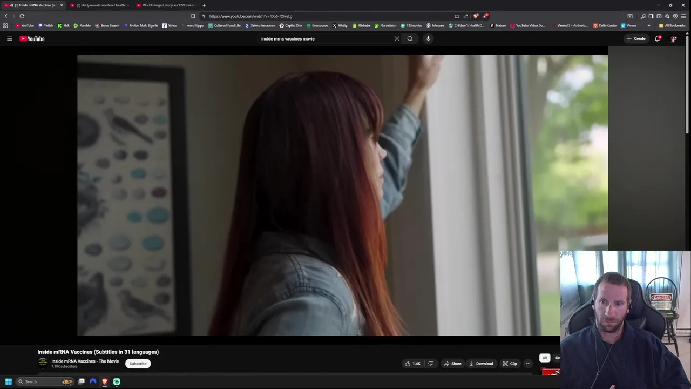Open Brave Wallet icon in toolbar

(x=659, y=16)
